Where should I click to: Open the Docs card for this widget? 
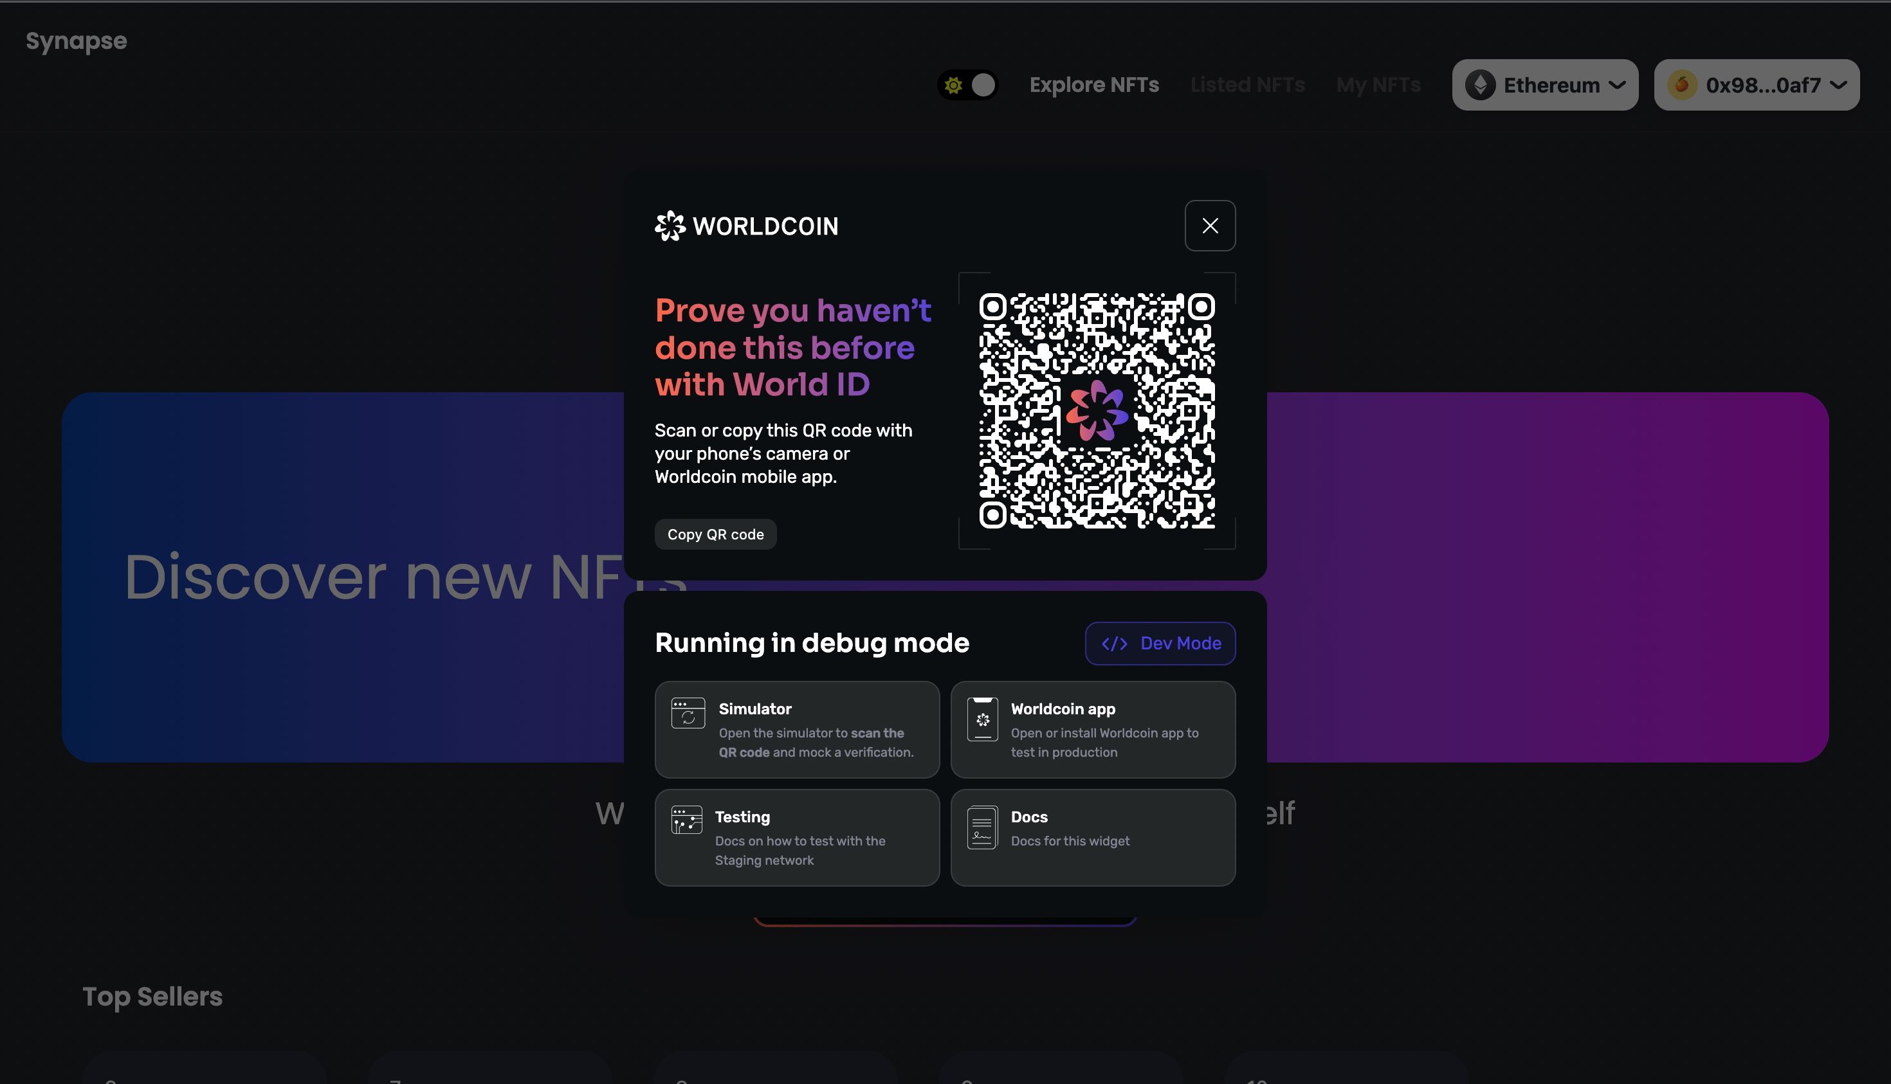pyautogui.click(x=1093, y=838)
